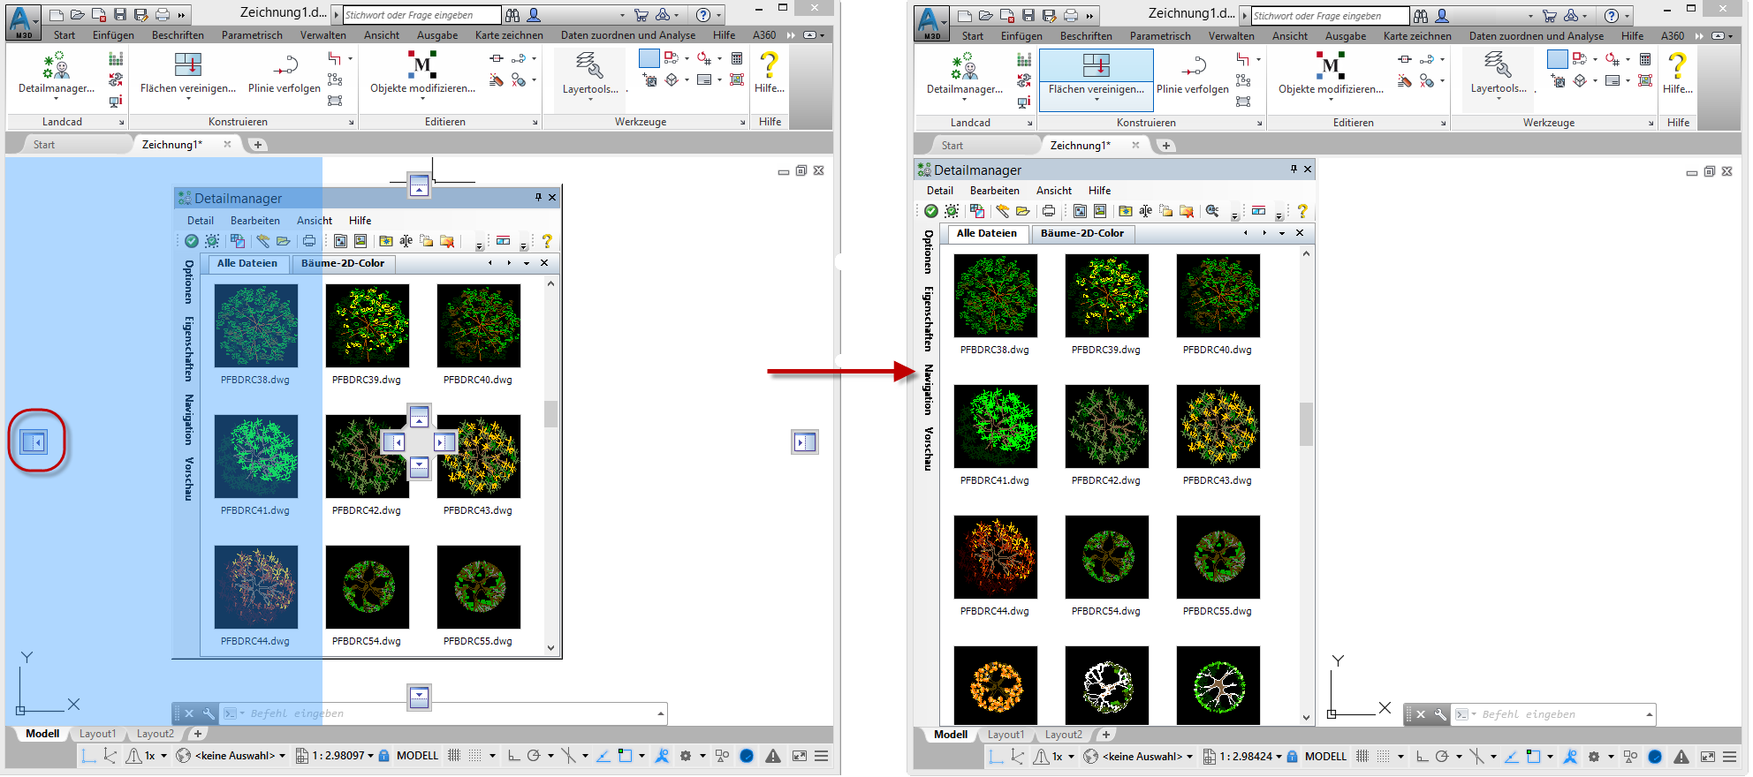Viewport: 1753px width, 777px height.
Task: Click the yellow question mark in the docked Detailmanager toolbar
Action: click(1301, 211)
